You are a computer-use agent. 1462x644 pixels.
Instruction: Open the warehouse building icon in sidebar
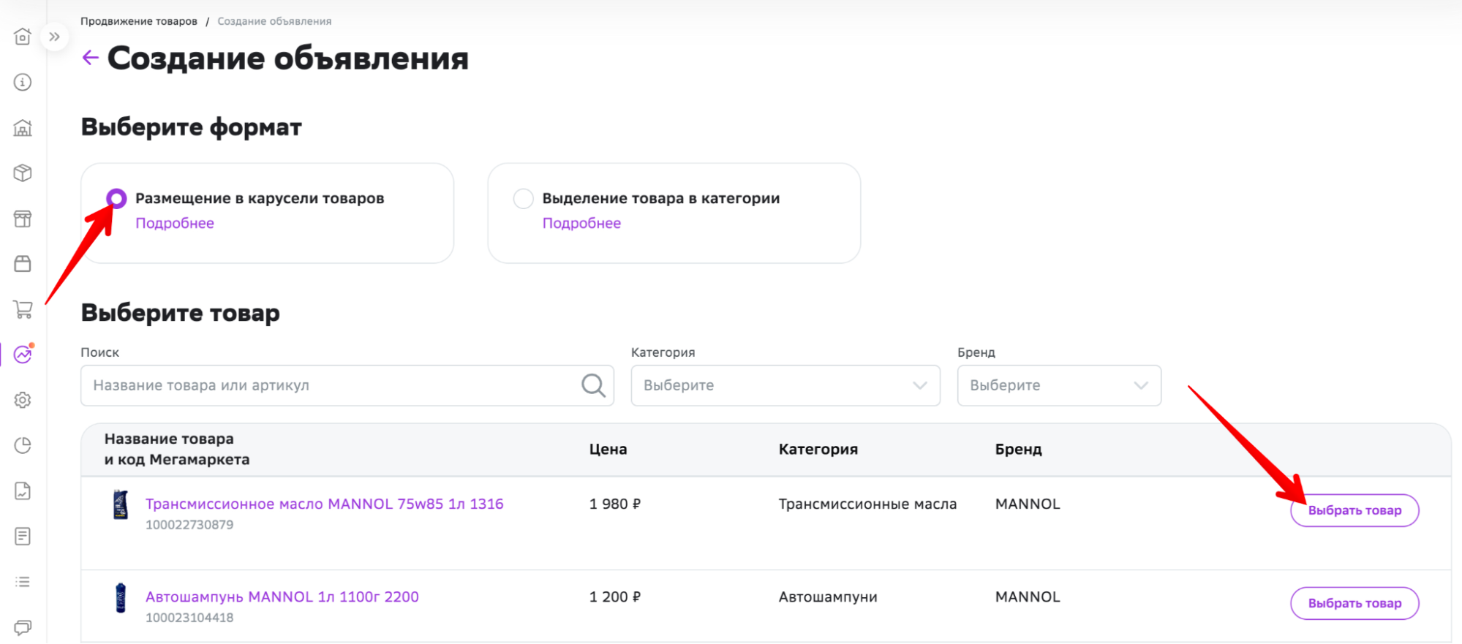click(23, 128)
